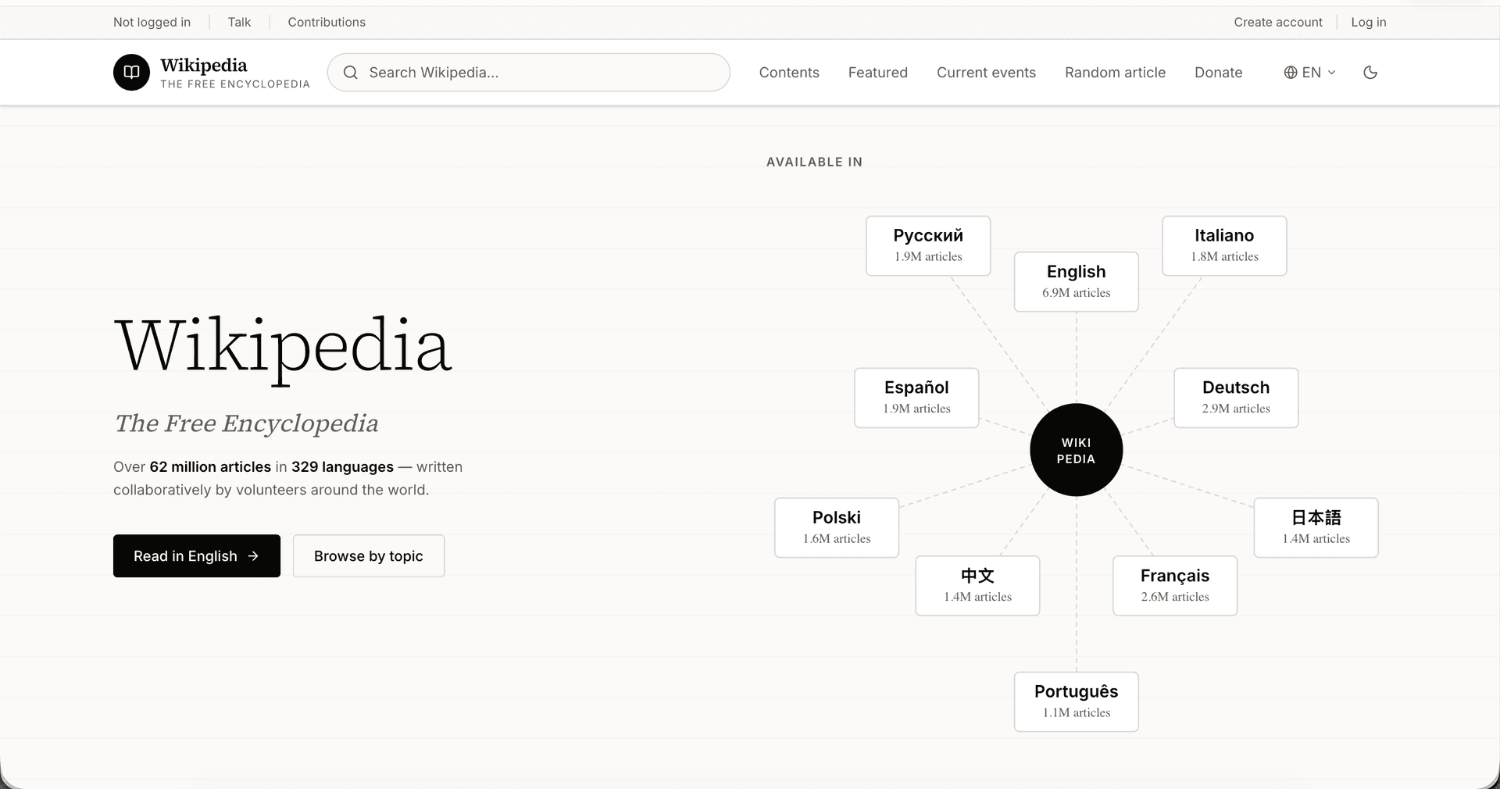Choose the Deutsch language card
The image size is (1500, 789).
1236,398
